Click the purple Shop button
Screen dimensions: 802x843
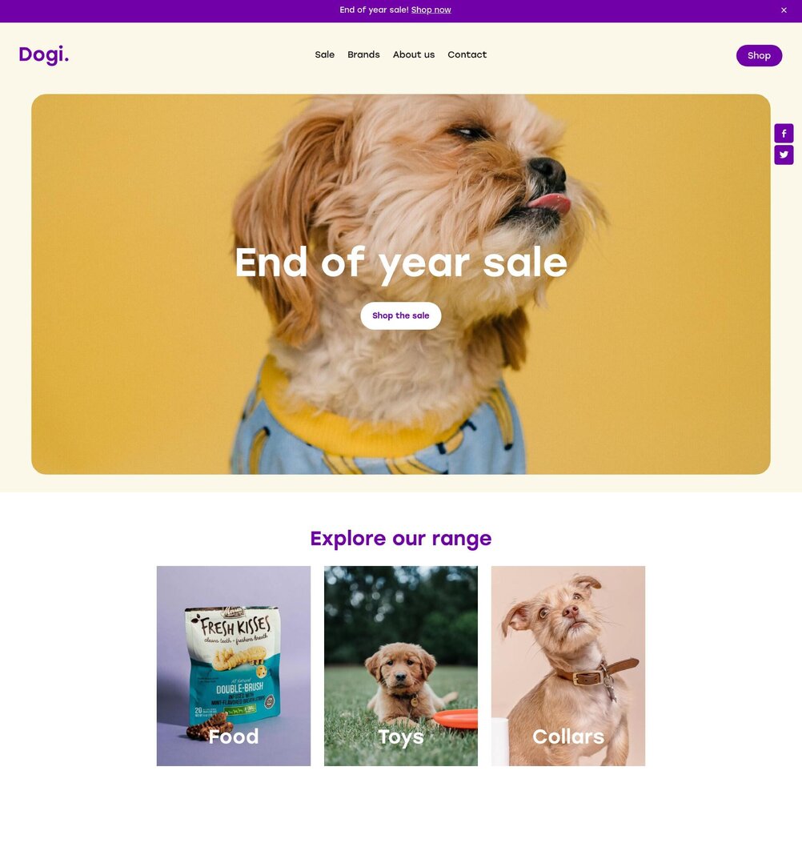pos(759,55)
